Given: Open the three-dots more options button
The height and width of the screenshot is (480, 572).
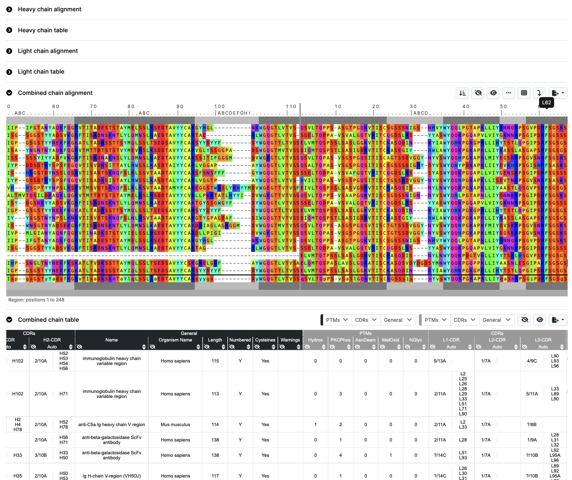Looking at the screenshot, I should point(509,93).
